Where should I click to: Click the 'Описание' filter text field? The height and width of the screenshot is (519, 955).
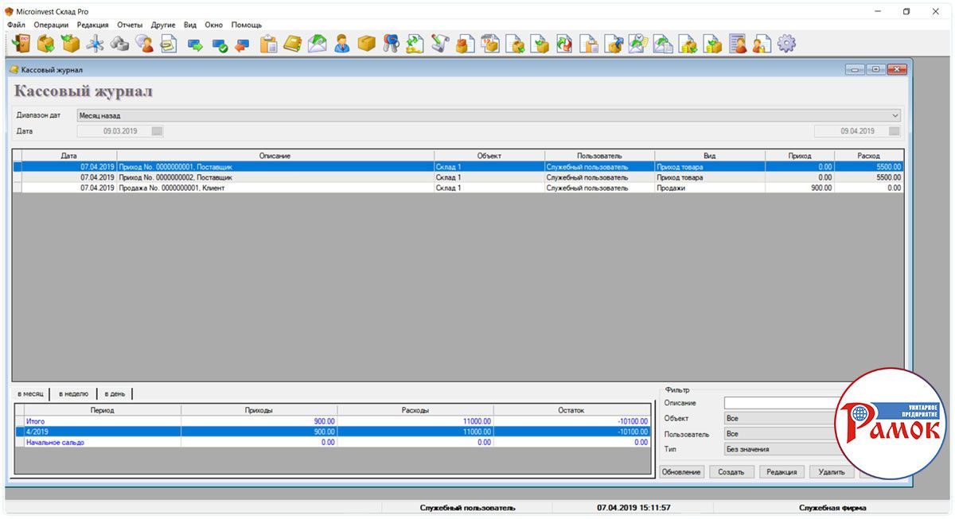(780, 403)
